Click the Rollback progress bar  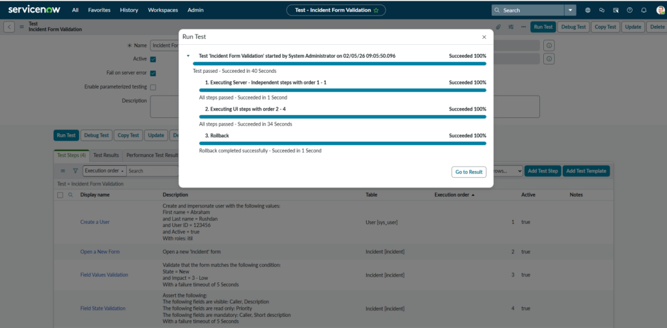click(x=342, y=143)
